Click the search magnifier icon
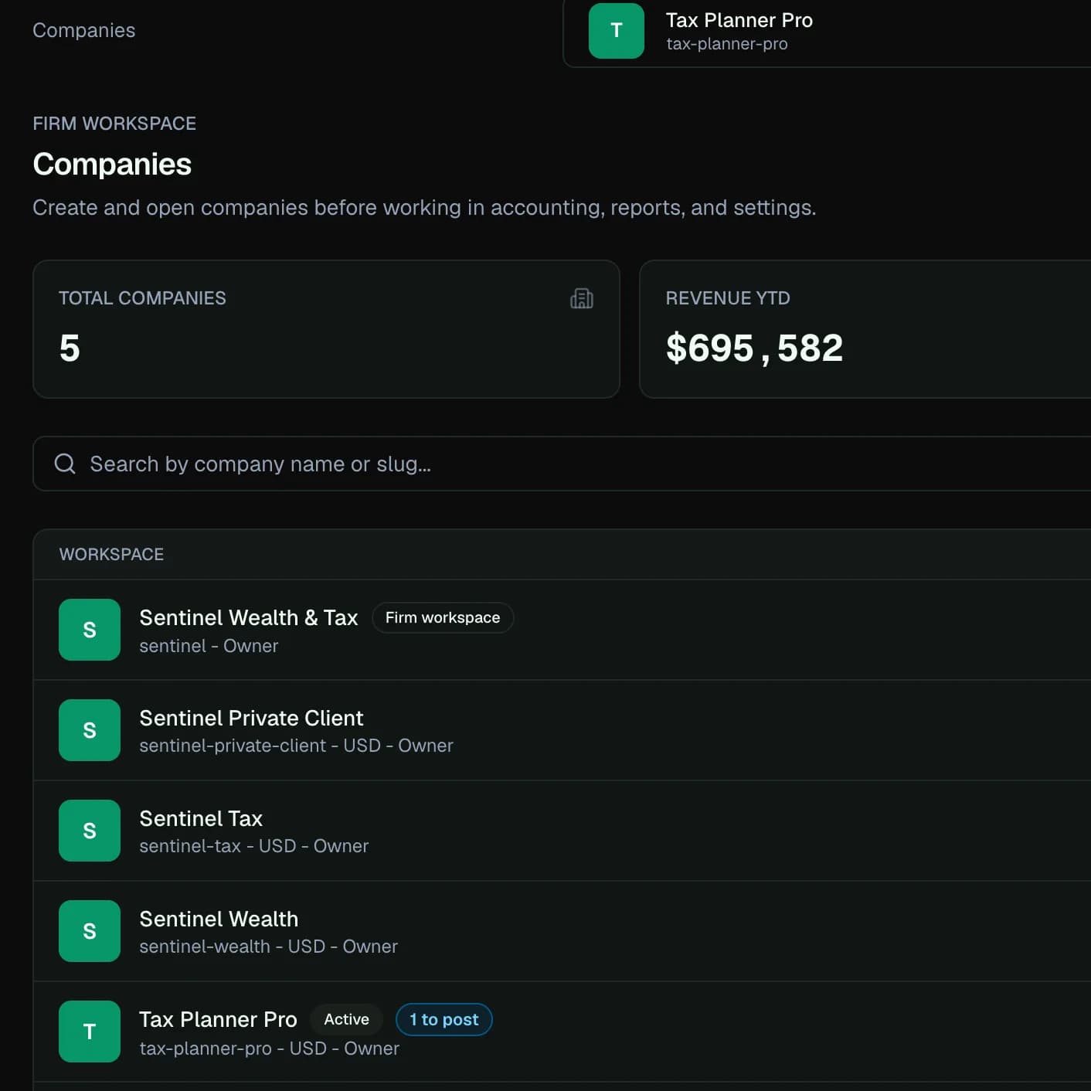 point(65,464)
